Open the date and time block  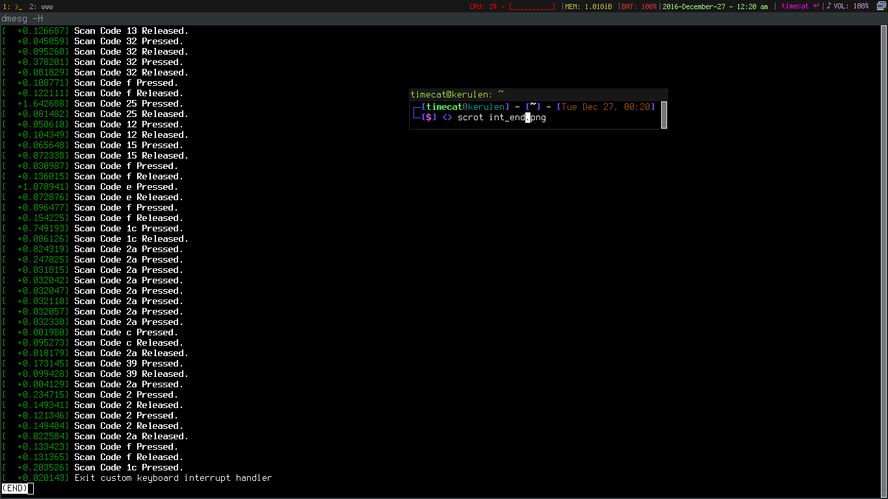pos(715,6)
